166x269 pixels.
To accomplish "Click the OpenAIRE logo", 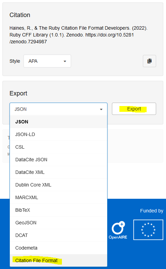I will [x=118, y=230].
